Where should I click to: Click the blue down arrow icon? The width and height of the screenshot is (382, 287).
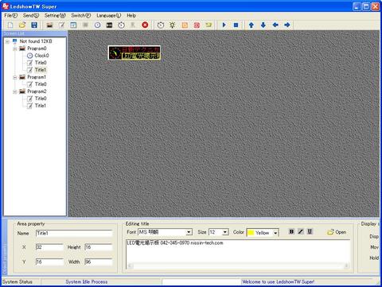click(x=263, y=25)
